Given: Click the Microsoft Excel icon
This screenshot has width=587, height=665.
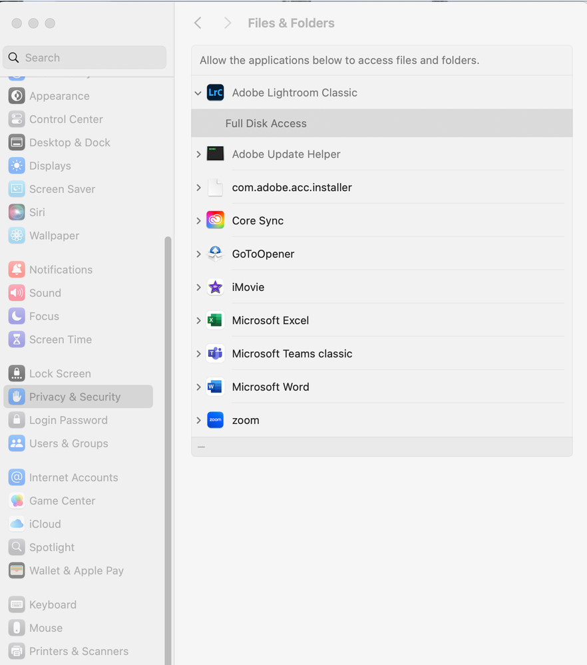Looking at the screenshot, I should click(215, 320).
